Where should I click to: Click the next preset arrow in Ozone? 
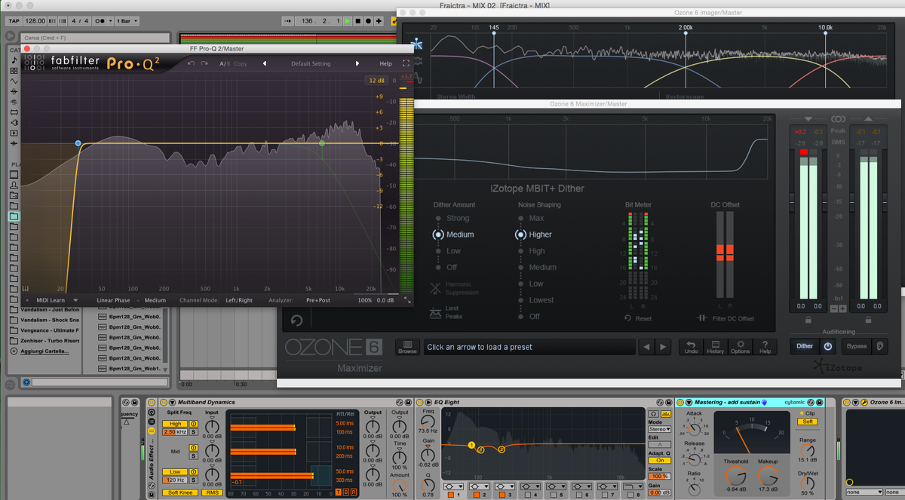[663, 347]
